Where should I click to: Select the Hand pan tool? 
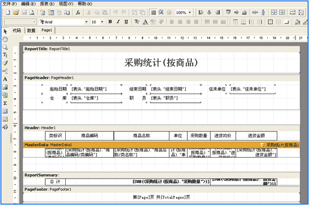[5, 39]
